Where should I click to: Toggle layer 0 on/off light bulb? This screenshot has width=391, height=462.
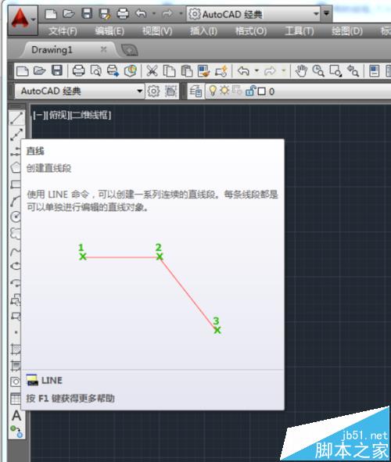coord(213,91)
